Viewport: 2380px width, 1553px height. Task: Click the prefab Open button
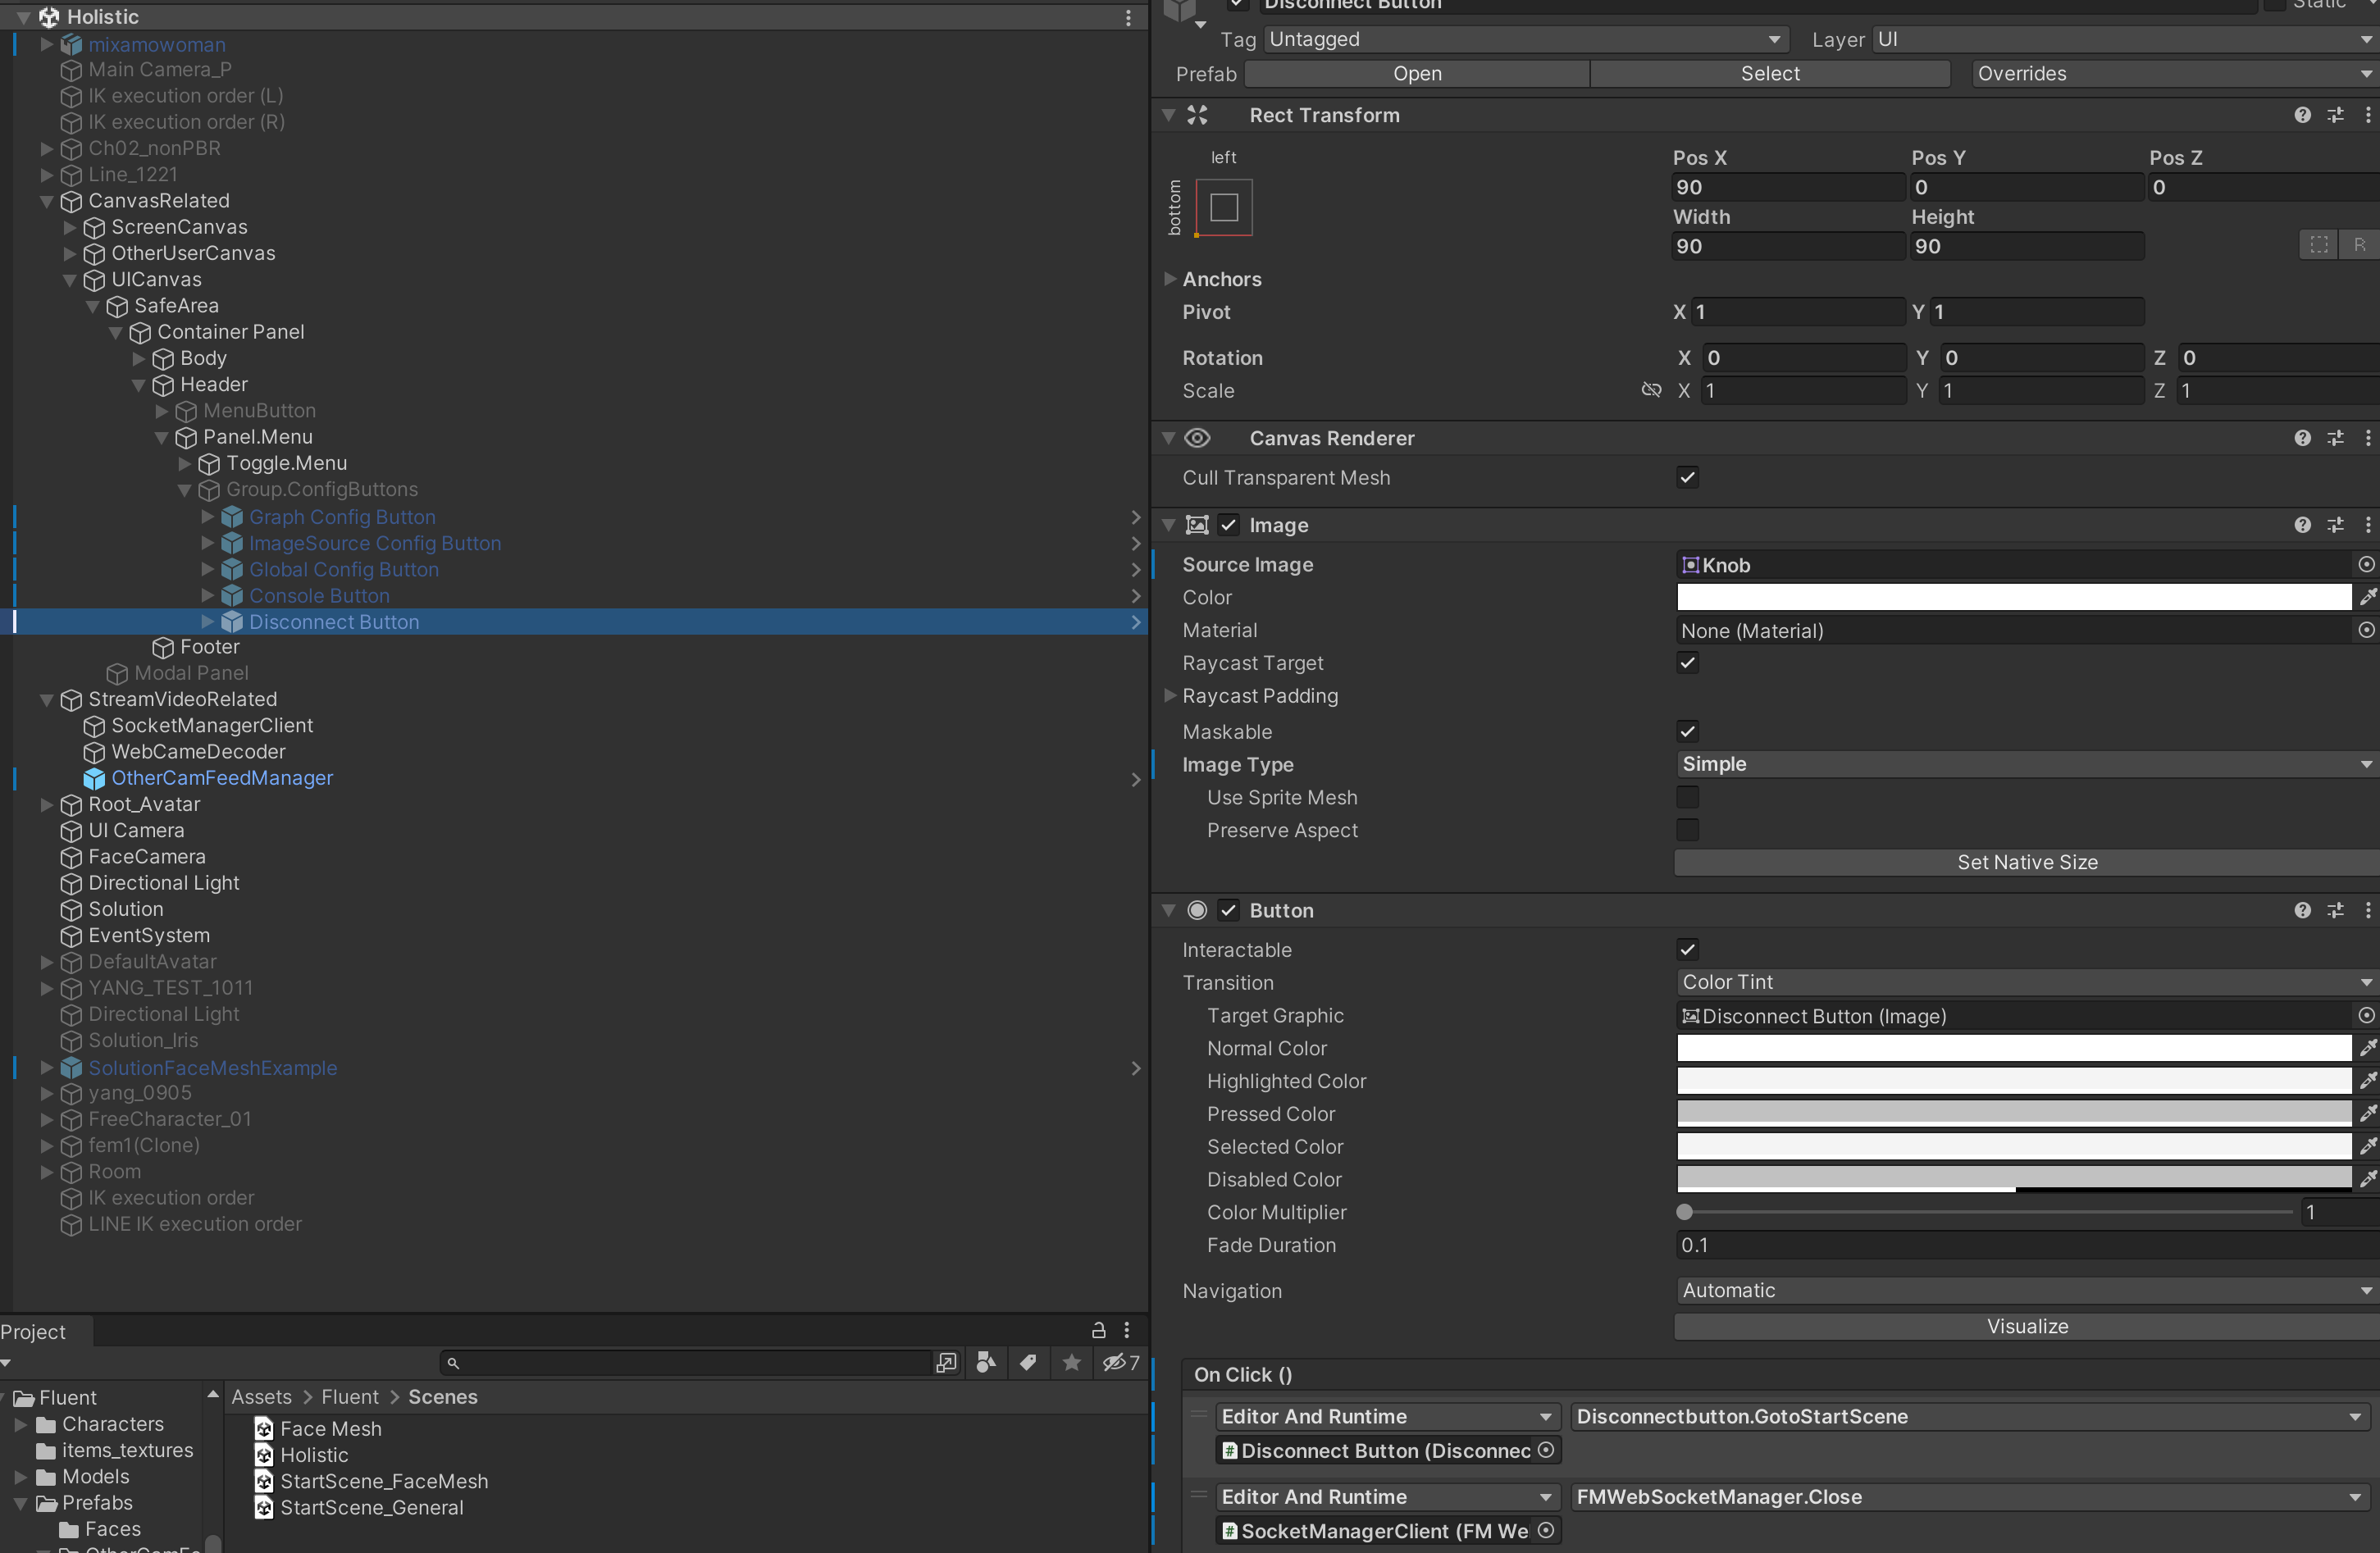tap(1416, 74)
